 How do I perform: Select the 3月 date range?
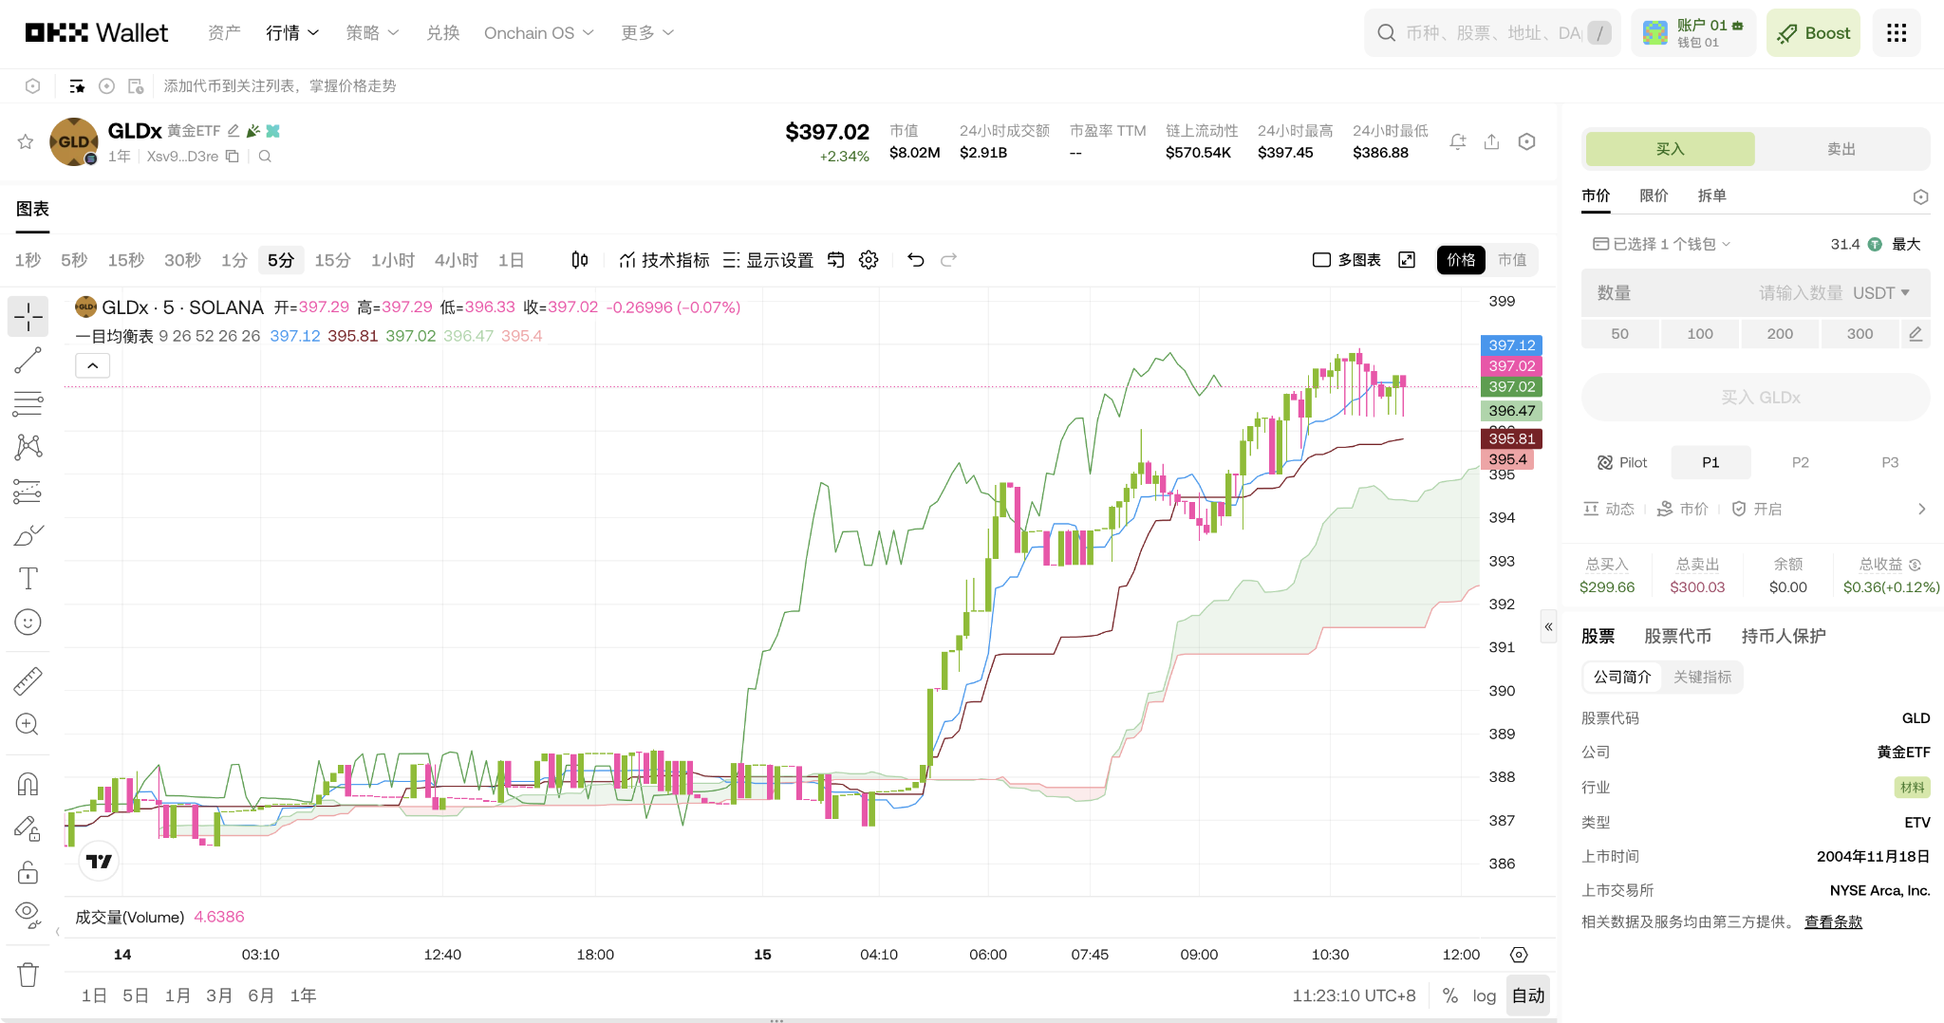218,995
